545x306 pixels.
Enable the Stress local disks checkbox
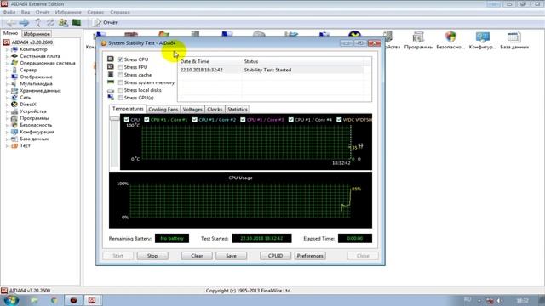pyautogui.click(x=120, y=90)
